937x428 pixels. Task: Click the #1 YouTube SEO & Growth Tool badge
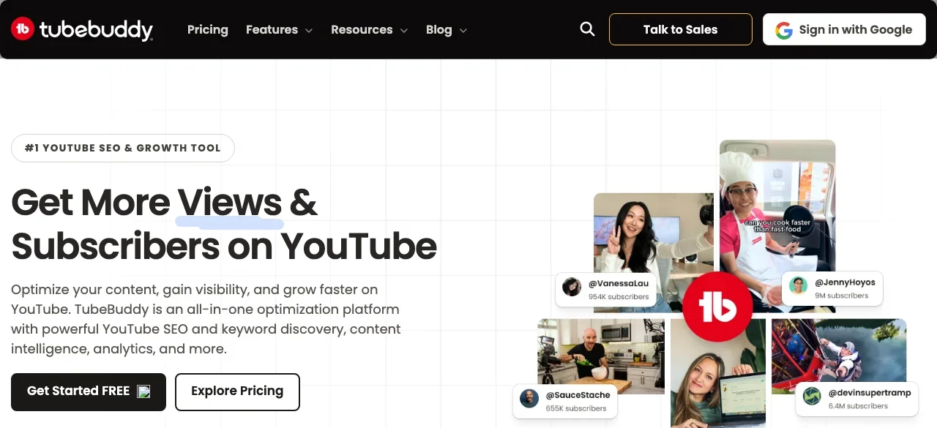coord(123,148)
